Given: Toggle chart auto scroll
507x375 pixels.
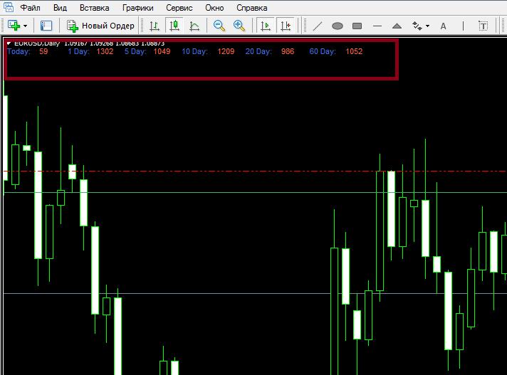Looking at the screenshot, I should click(x=265, y=26).
